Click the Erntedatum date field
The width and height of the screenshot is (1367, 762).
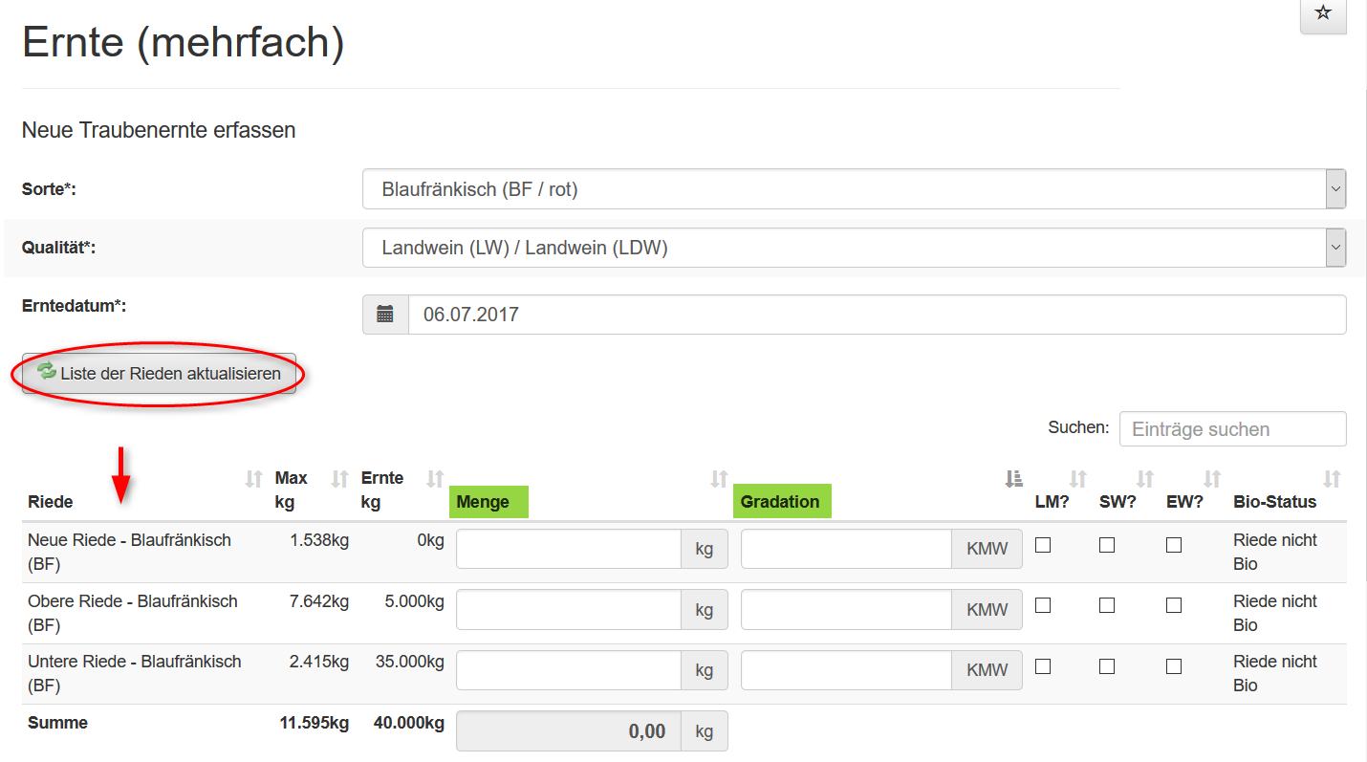[876, 315]
